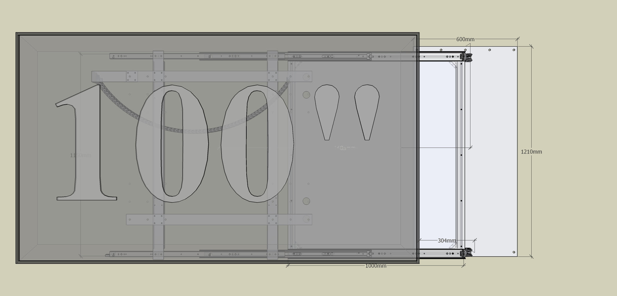
Task: Select the 1000mm dimension label
Action: click(375, 266)
